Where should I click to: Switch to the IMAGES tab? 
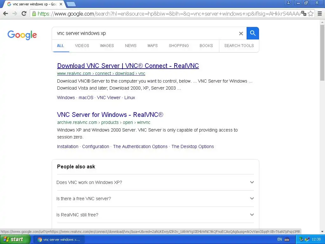click(x=107, y=46)
